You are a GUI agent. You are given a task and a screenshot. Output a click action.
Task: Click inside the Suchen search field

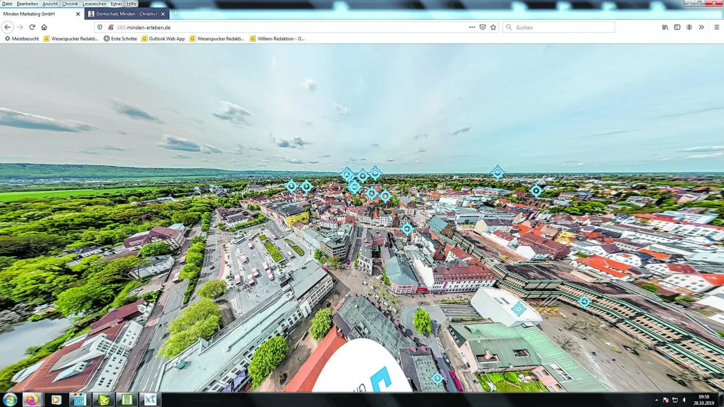point(559,27)
